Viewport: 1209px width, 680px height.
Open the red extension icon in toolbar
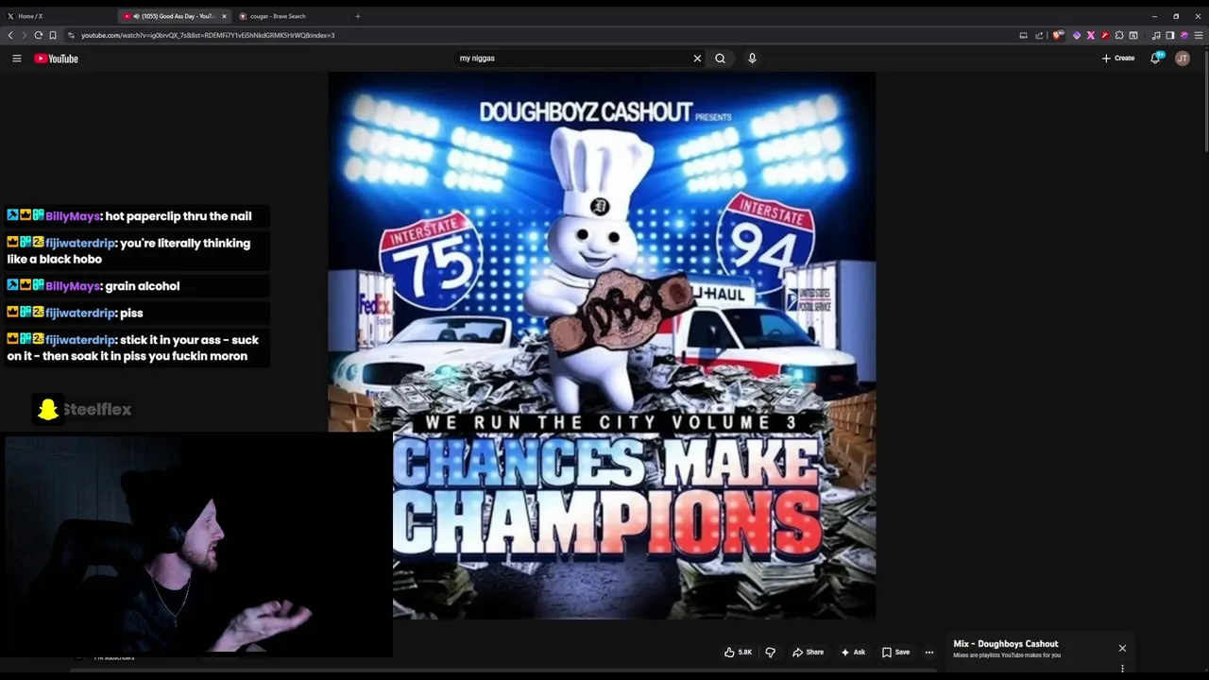click(x=1105, y=35)
